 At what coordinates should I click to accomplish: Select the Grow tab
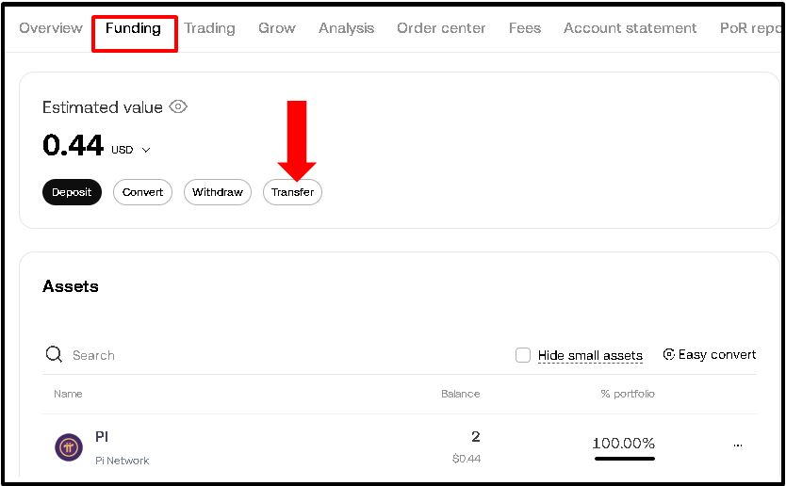pos(277,28)
